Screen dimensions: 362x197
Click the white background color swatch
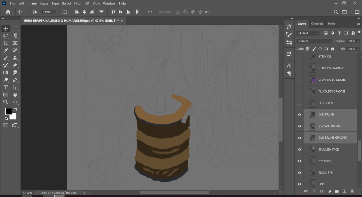click(14, 117)
